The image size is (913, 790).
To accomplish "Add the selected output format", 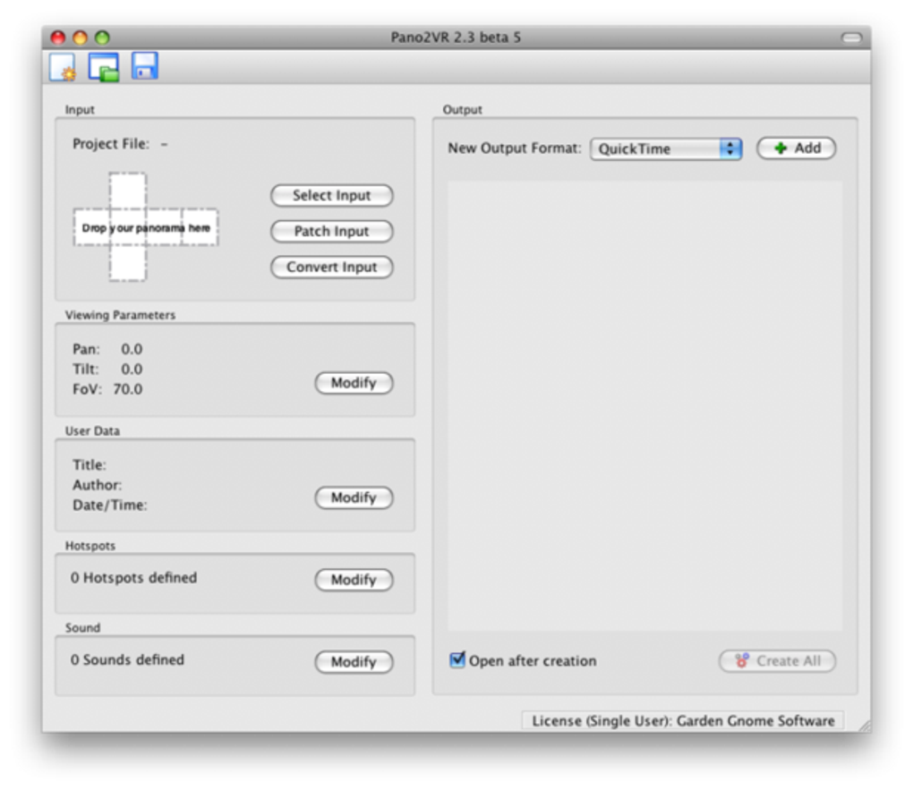I will pyautogui.click(x=796, y=149).
